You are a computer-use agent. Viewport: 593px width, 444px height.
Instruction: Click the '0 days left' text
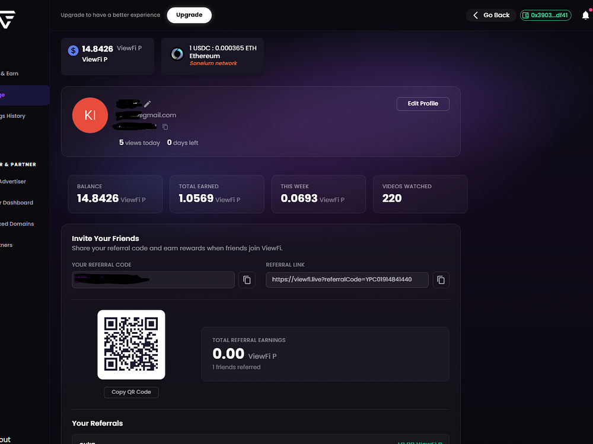(183, 143)
